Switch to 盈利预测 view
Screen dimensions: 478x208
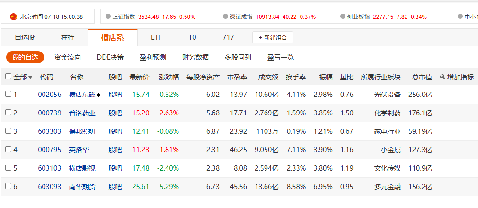(153, 57)
